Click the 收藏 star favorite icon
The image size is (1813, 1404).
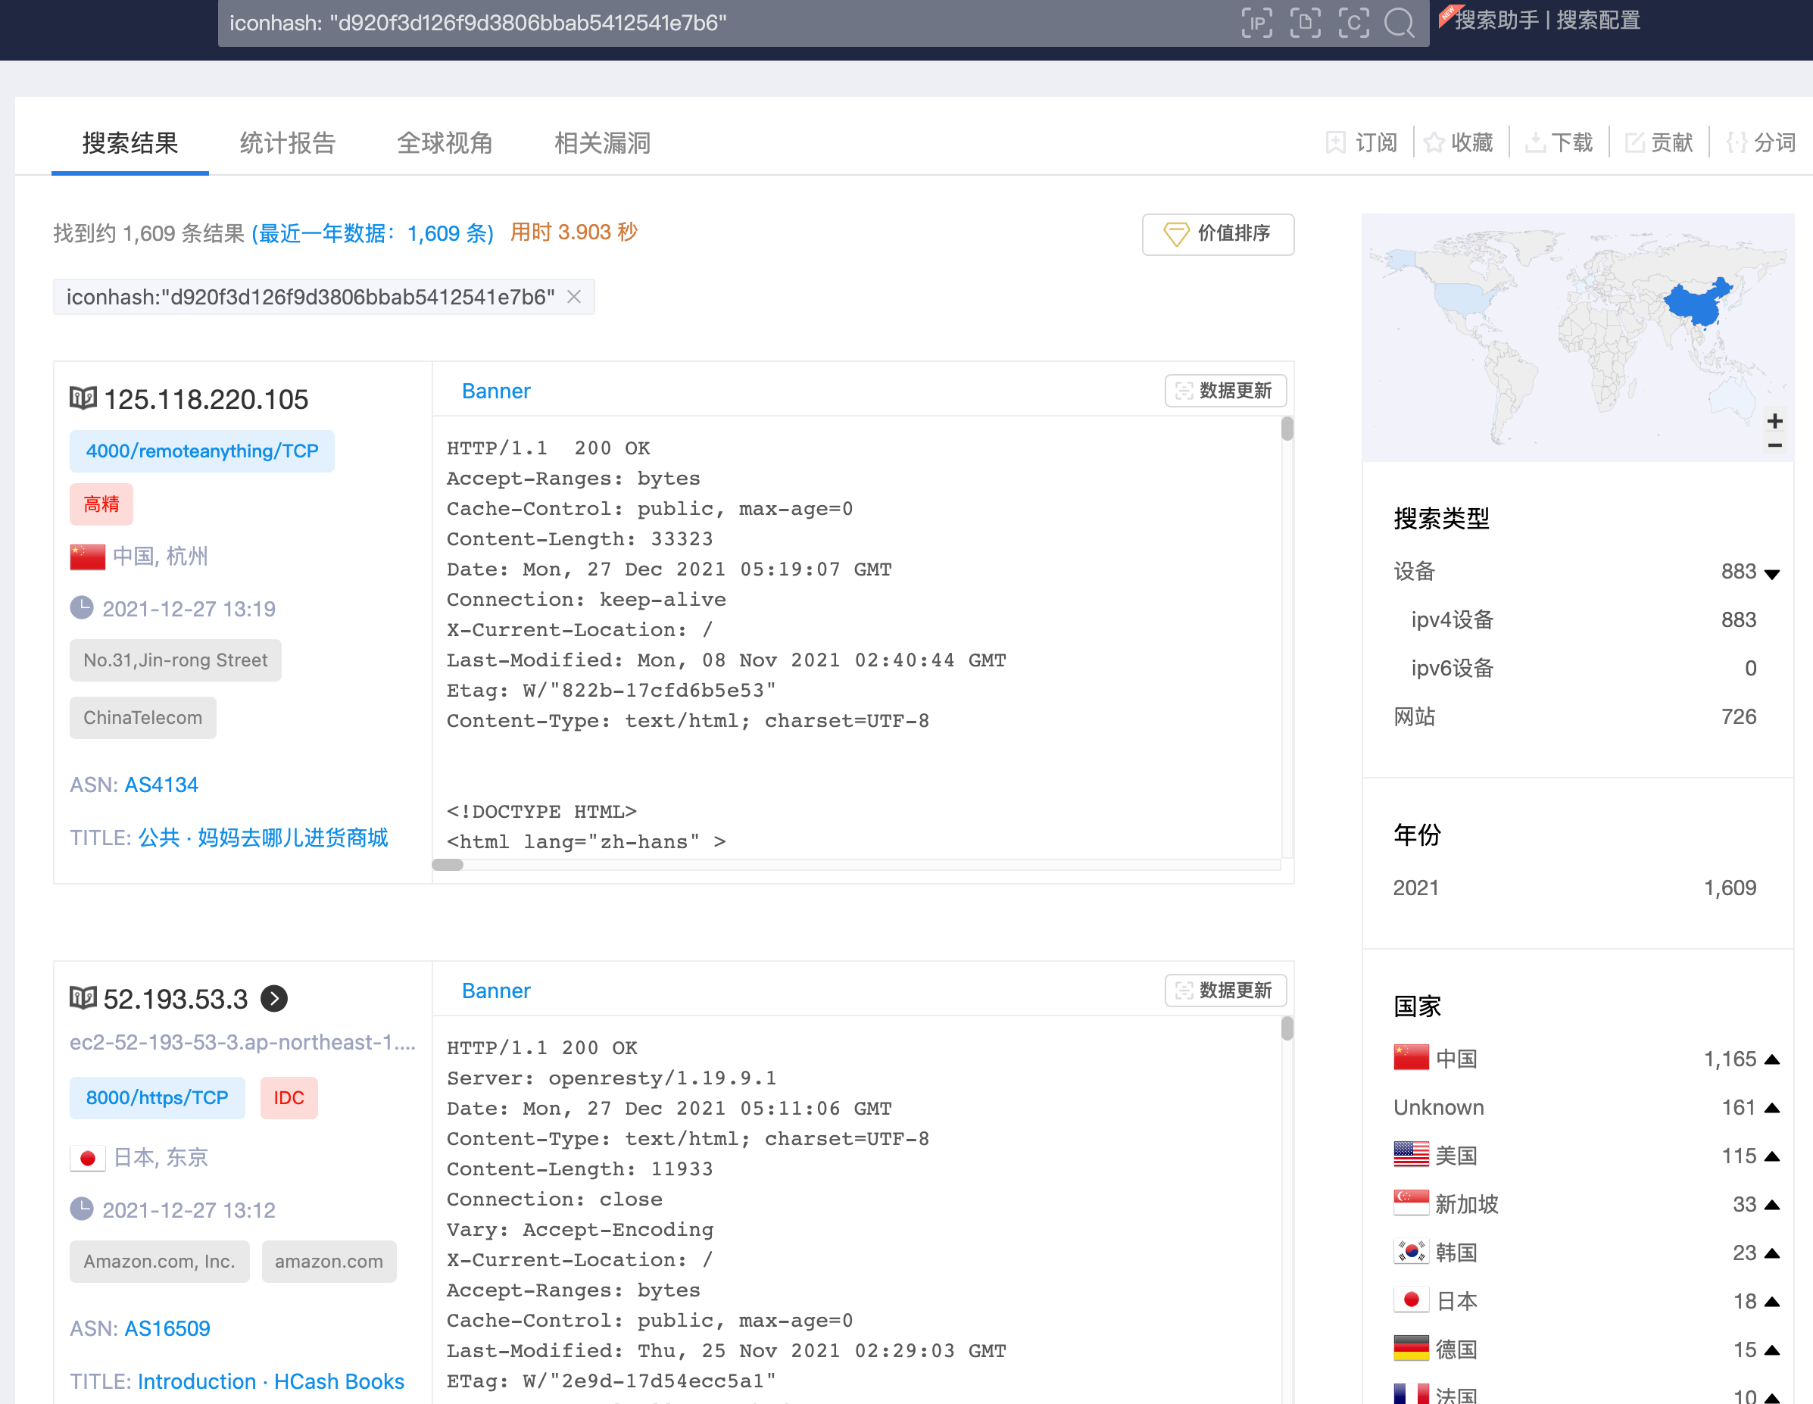[1434, 143]
